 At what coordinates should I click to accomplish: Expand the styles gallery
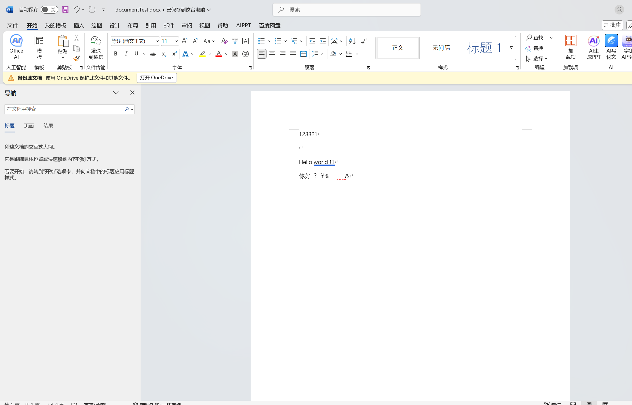click(x=511, y=48)
